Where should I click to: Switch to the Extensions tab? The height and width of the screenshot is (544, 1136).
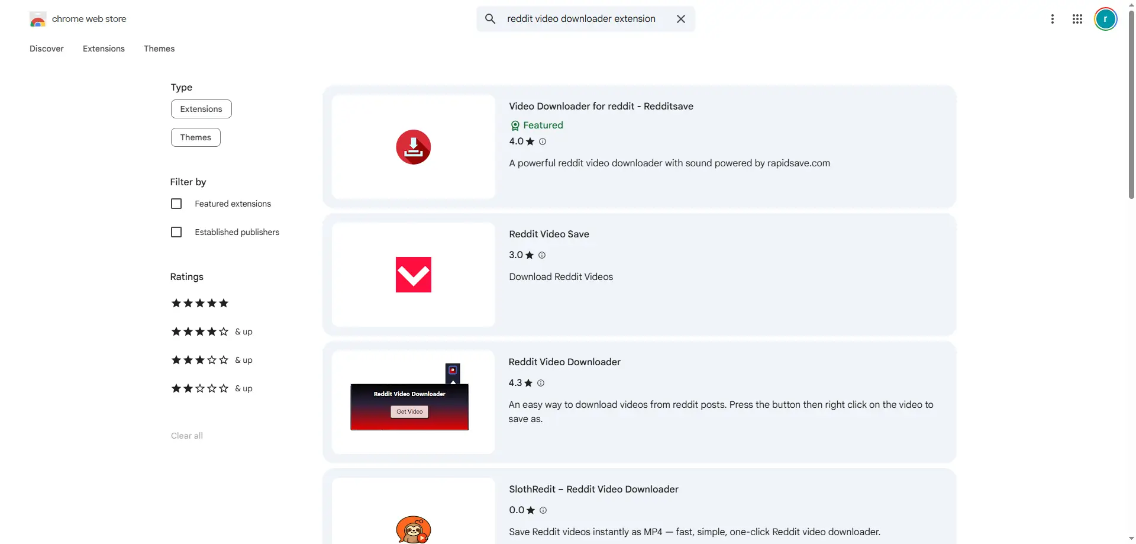(104, 49)
